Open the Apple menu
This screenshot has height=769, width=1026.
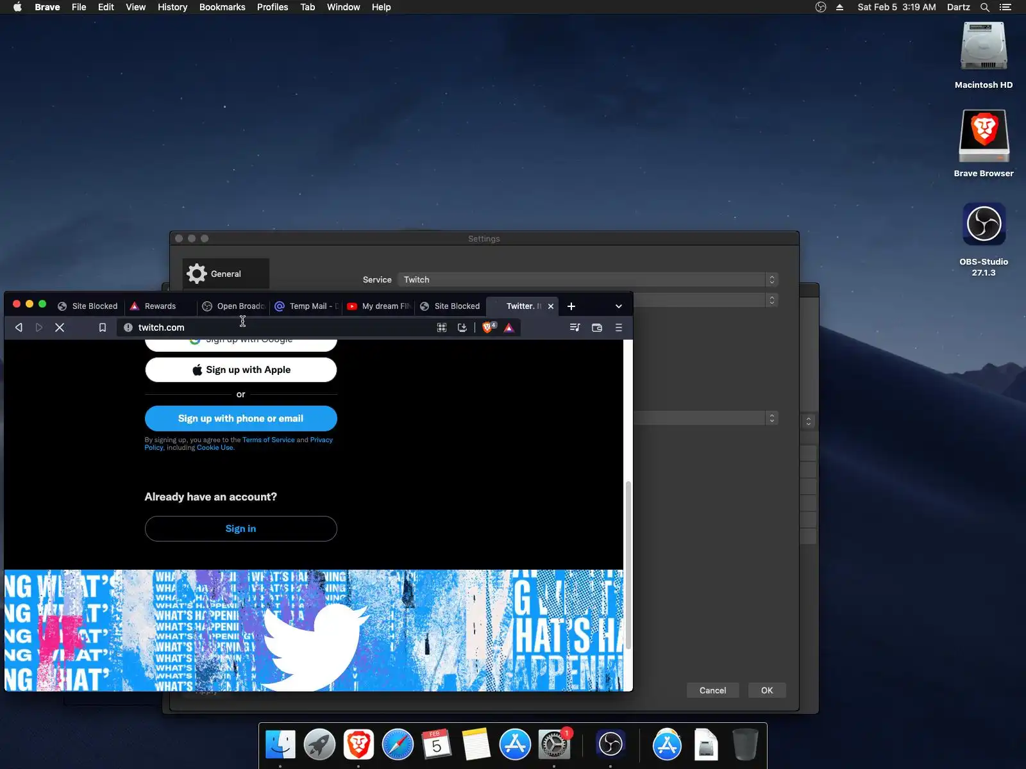click(x=17, y=7)
